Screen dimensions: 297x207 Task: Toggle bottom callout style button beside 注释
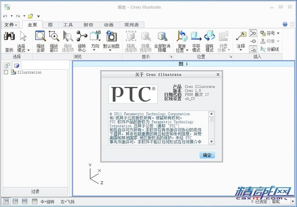coord(253,49)
